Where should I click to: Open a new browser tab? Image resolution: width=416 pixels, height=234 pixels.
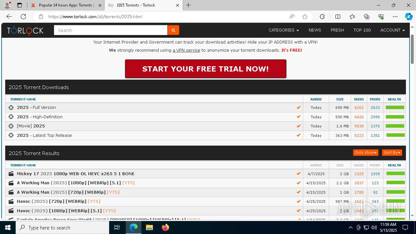pyautogui.click(x=188, y=5)
